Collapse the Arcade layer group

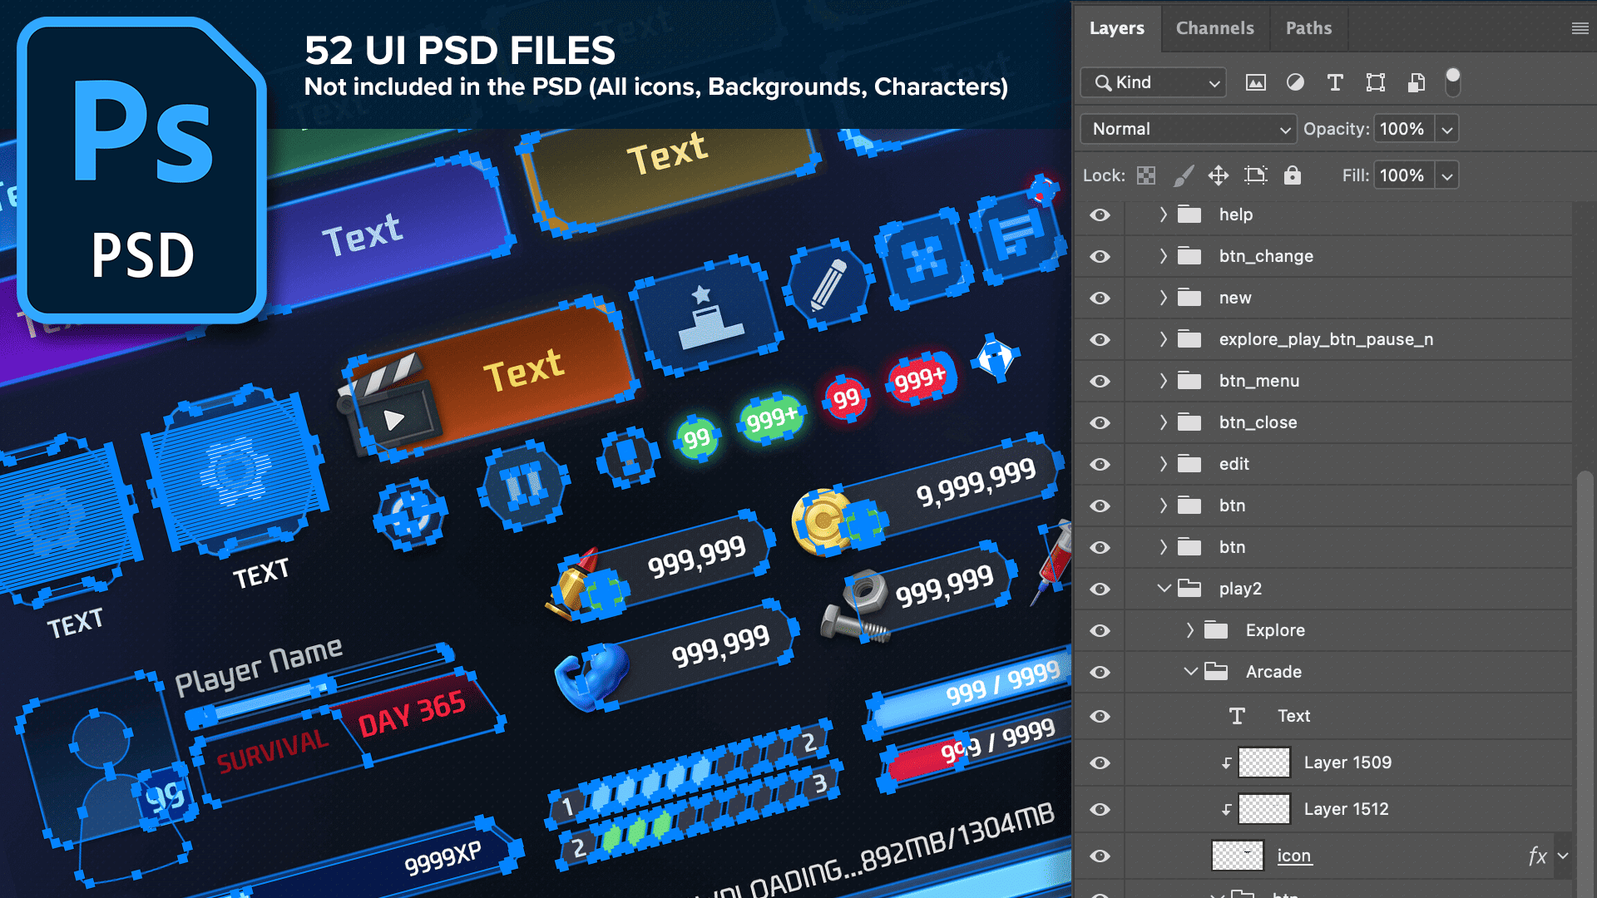pyautogui.click(x=1190, y=672)
